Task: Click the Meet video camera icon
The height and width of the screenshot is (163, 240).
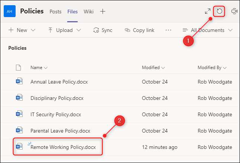Action: 234,11
